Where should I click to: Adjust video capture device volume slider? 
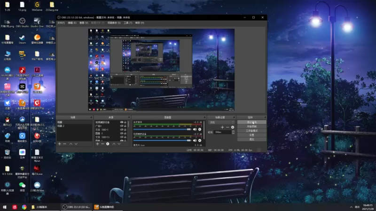coord(162,140)
